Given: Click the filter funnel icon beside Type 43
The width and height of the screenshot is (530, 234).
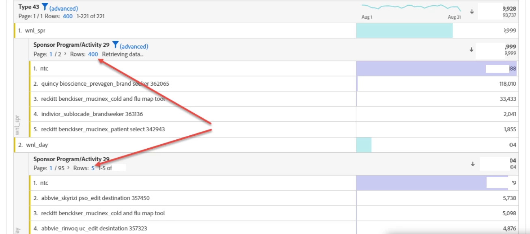Looking at the screenshot, I should [x=45, y=7].
